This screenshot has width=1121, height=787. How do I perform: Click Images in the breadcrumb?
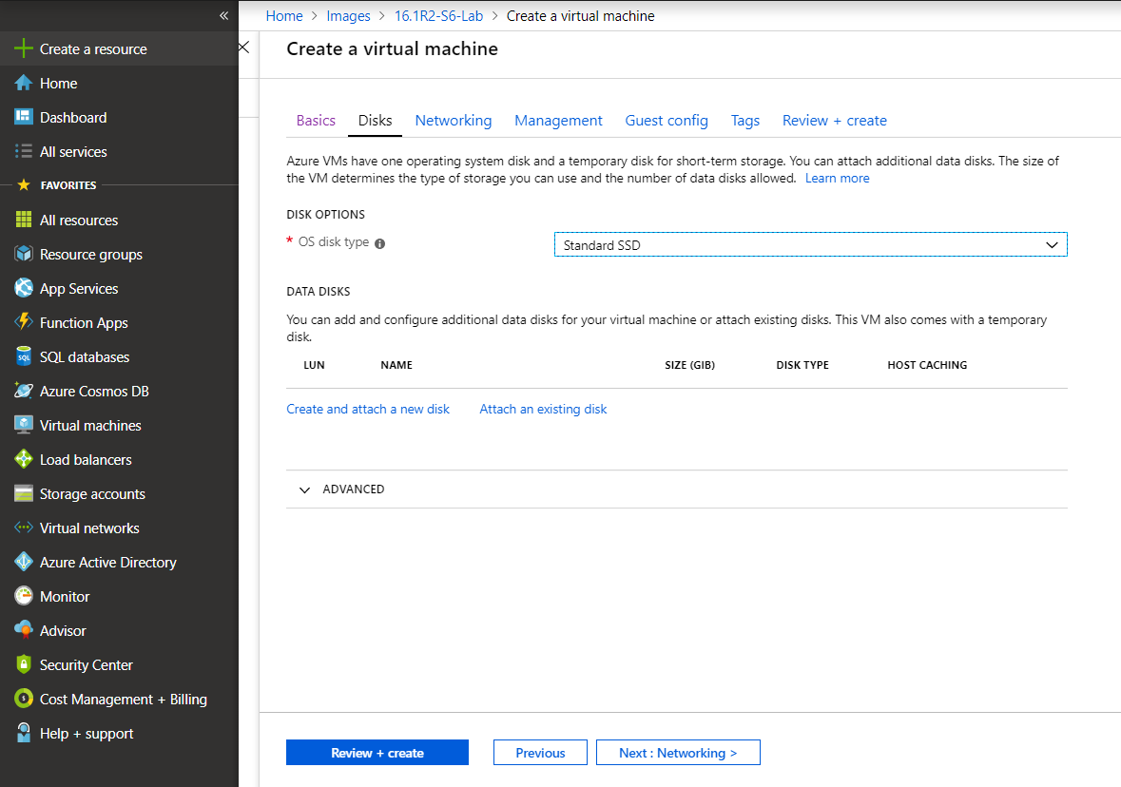pos(348,16)
